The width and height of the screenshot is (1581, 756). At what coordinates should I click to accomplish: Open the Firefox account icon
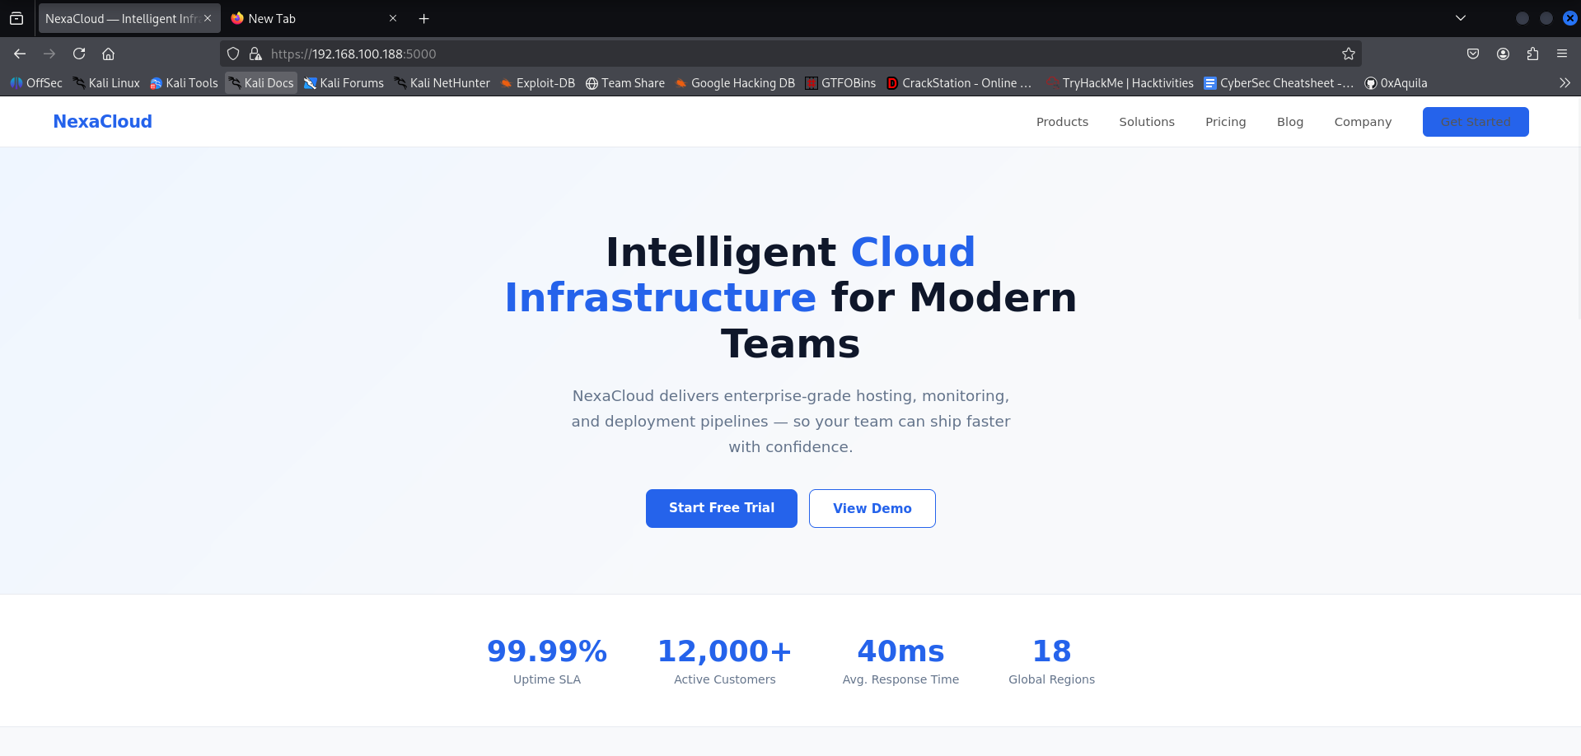[1503, 54]
